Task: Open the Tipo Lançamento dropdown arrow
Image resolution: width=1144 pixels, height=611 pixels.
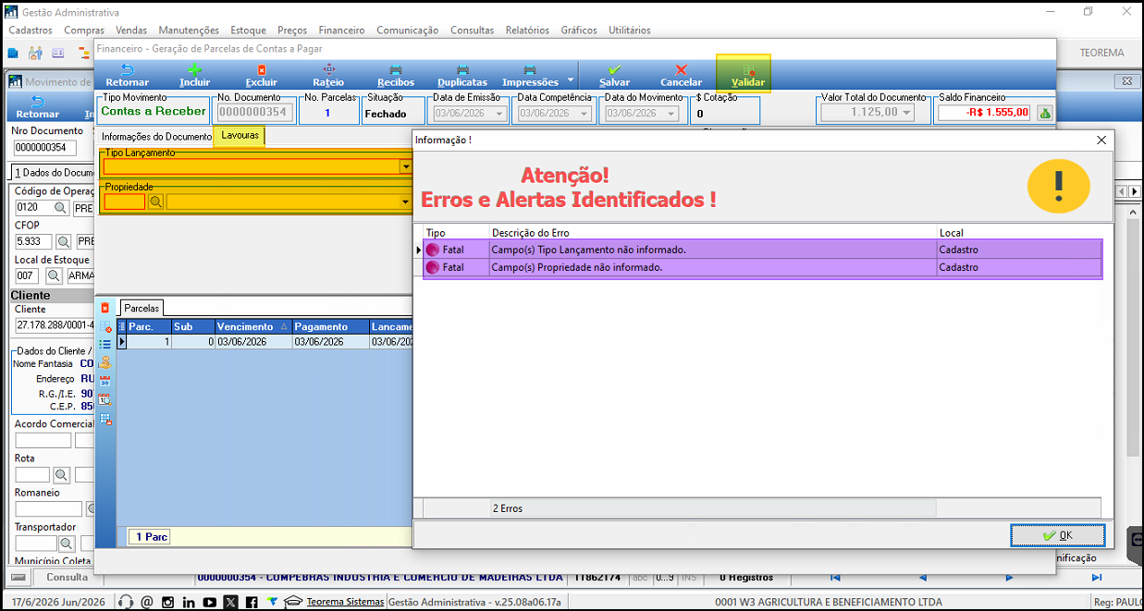Action: [405, 166]
